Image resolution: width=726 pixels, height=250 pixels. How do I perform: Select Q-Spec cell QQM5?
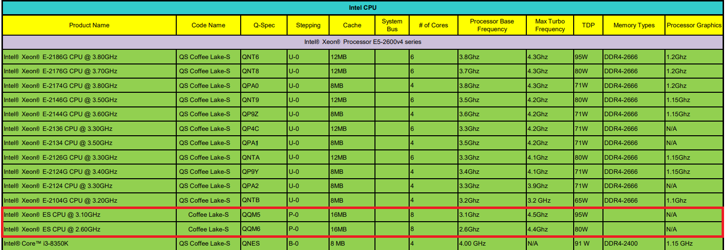tap(264, 214)
